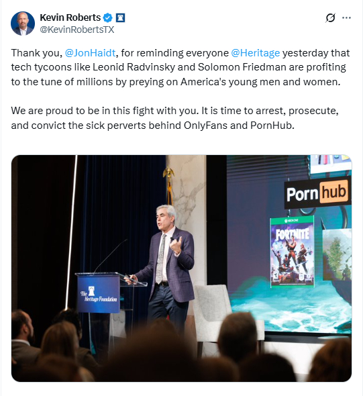Click the Heritage Foundation podium sign
Viewport: 363px width, 396px height.
pos(99,294)
